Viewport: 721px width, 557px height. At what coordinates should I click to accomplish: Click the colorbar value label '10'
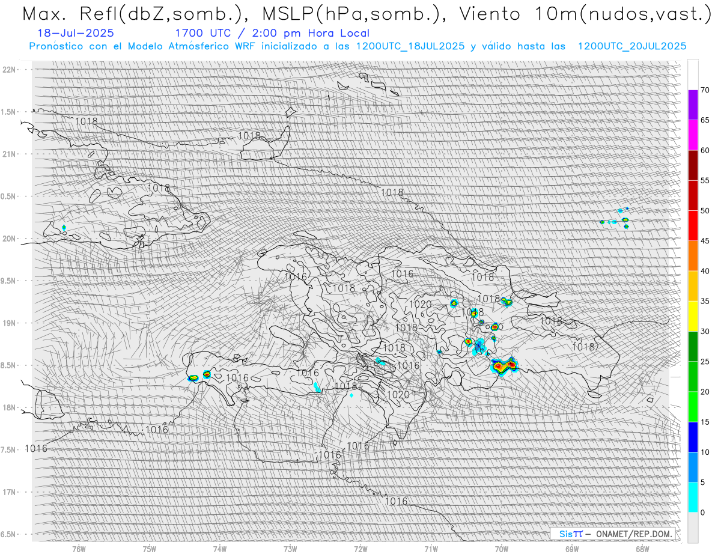[705, 452]
